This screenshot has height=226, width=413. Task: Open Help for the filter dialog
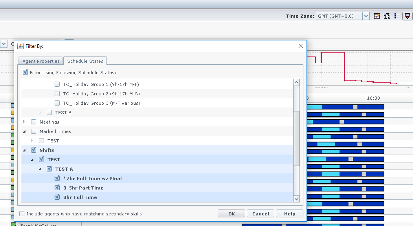pos(290,213)
